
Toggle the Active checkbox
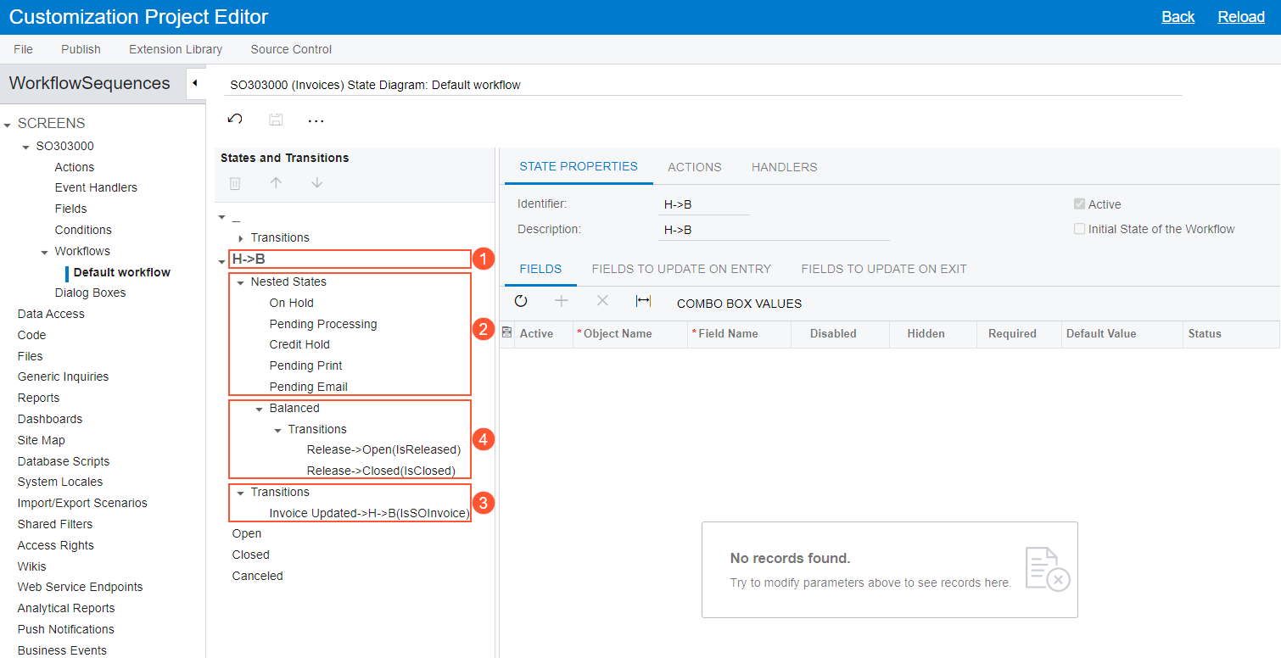point(1079,204)
